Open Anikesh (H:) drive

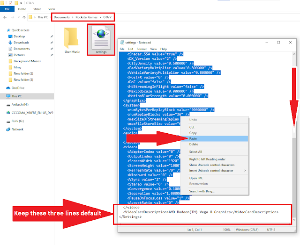17,105
